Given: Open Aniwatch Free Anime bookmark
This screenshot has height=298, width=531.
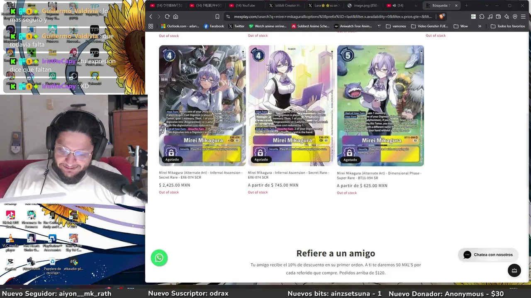Looking at the screenshot, I should click(353, 26).
